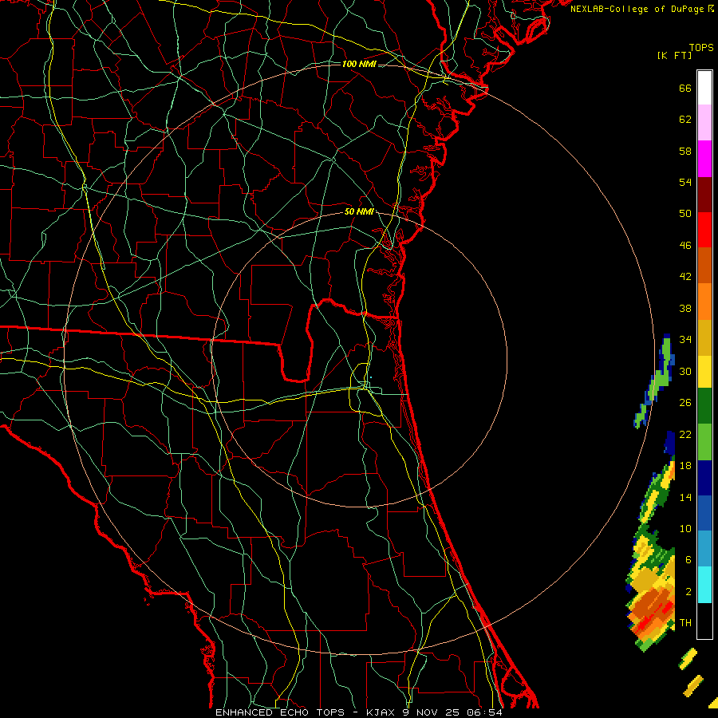Image resolution: width=718 pixels, height=718 pixels.
Task: Click the magenta legend swatch
Action: 704,159
